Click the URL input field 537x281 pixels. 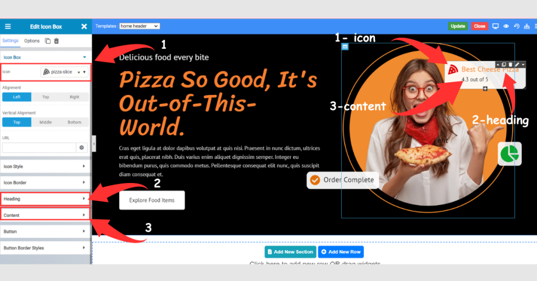coord(39,147)
